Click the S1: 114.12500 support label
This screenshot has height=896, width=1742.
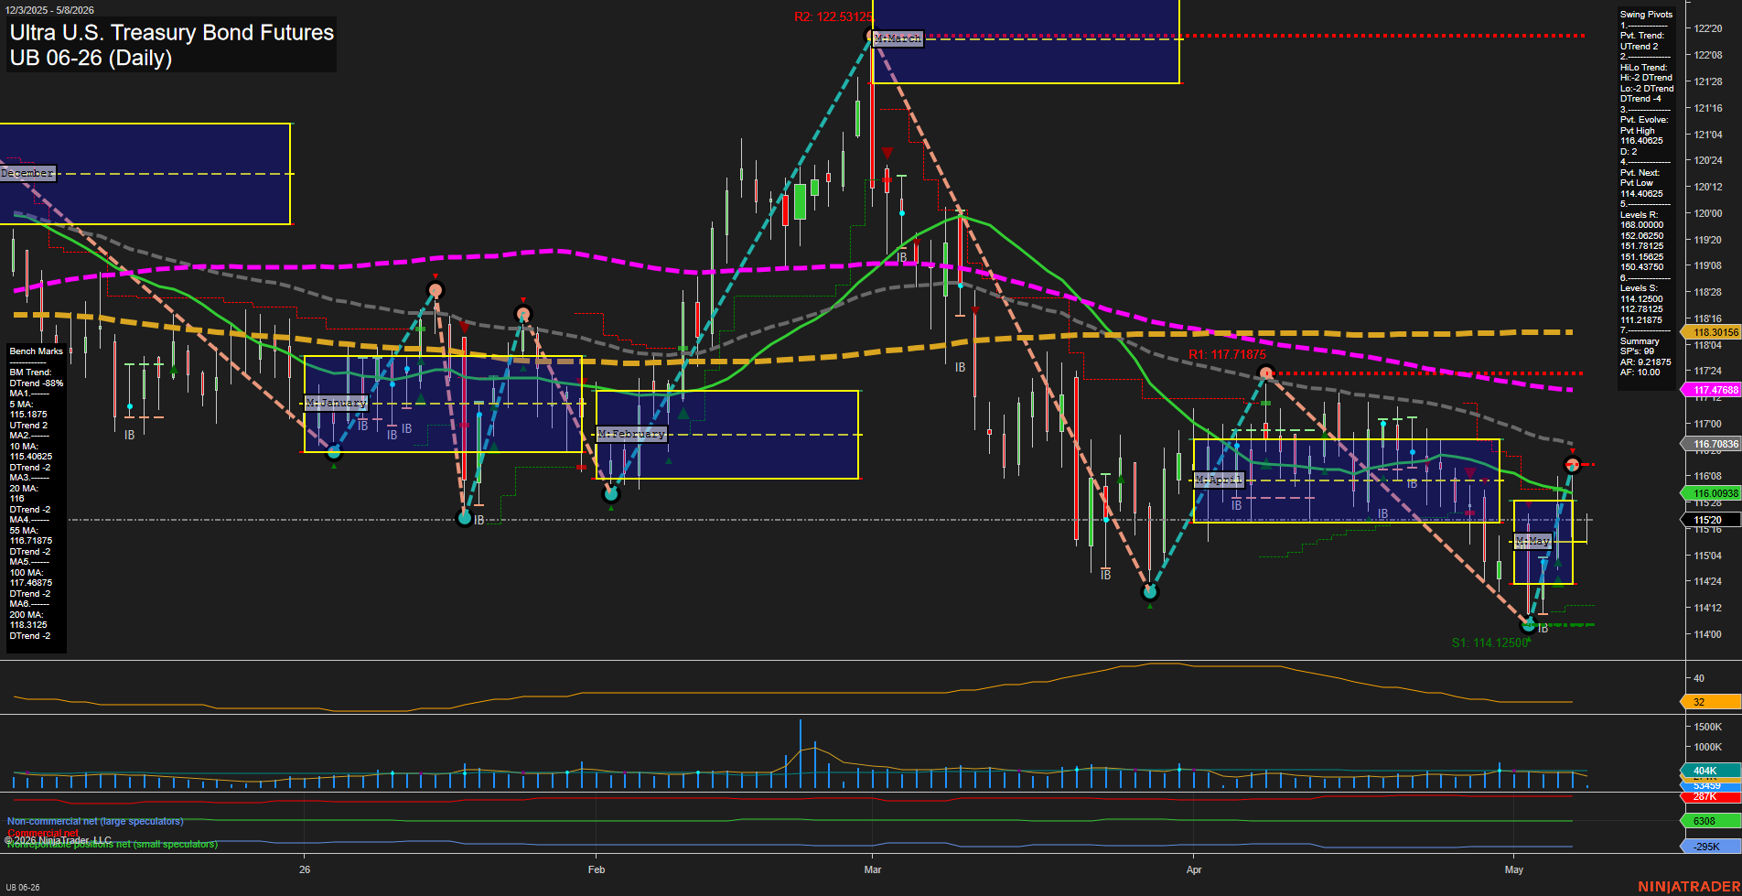[1491, 642]
